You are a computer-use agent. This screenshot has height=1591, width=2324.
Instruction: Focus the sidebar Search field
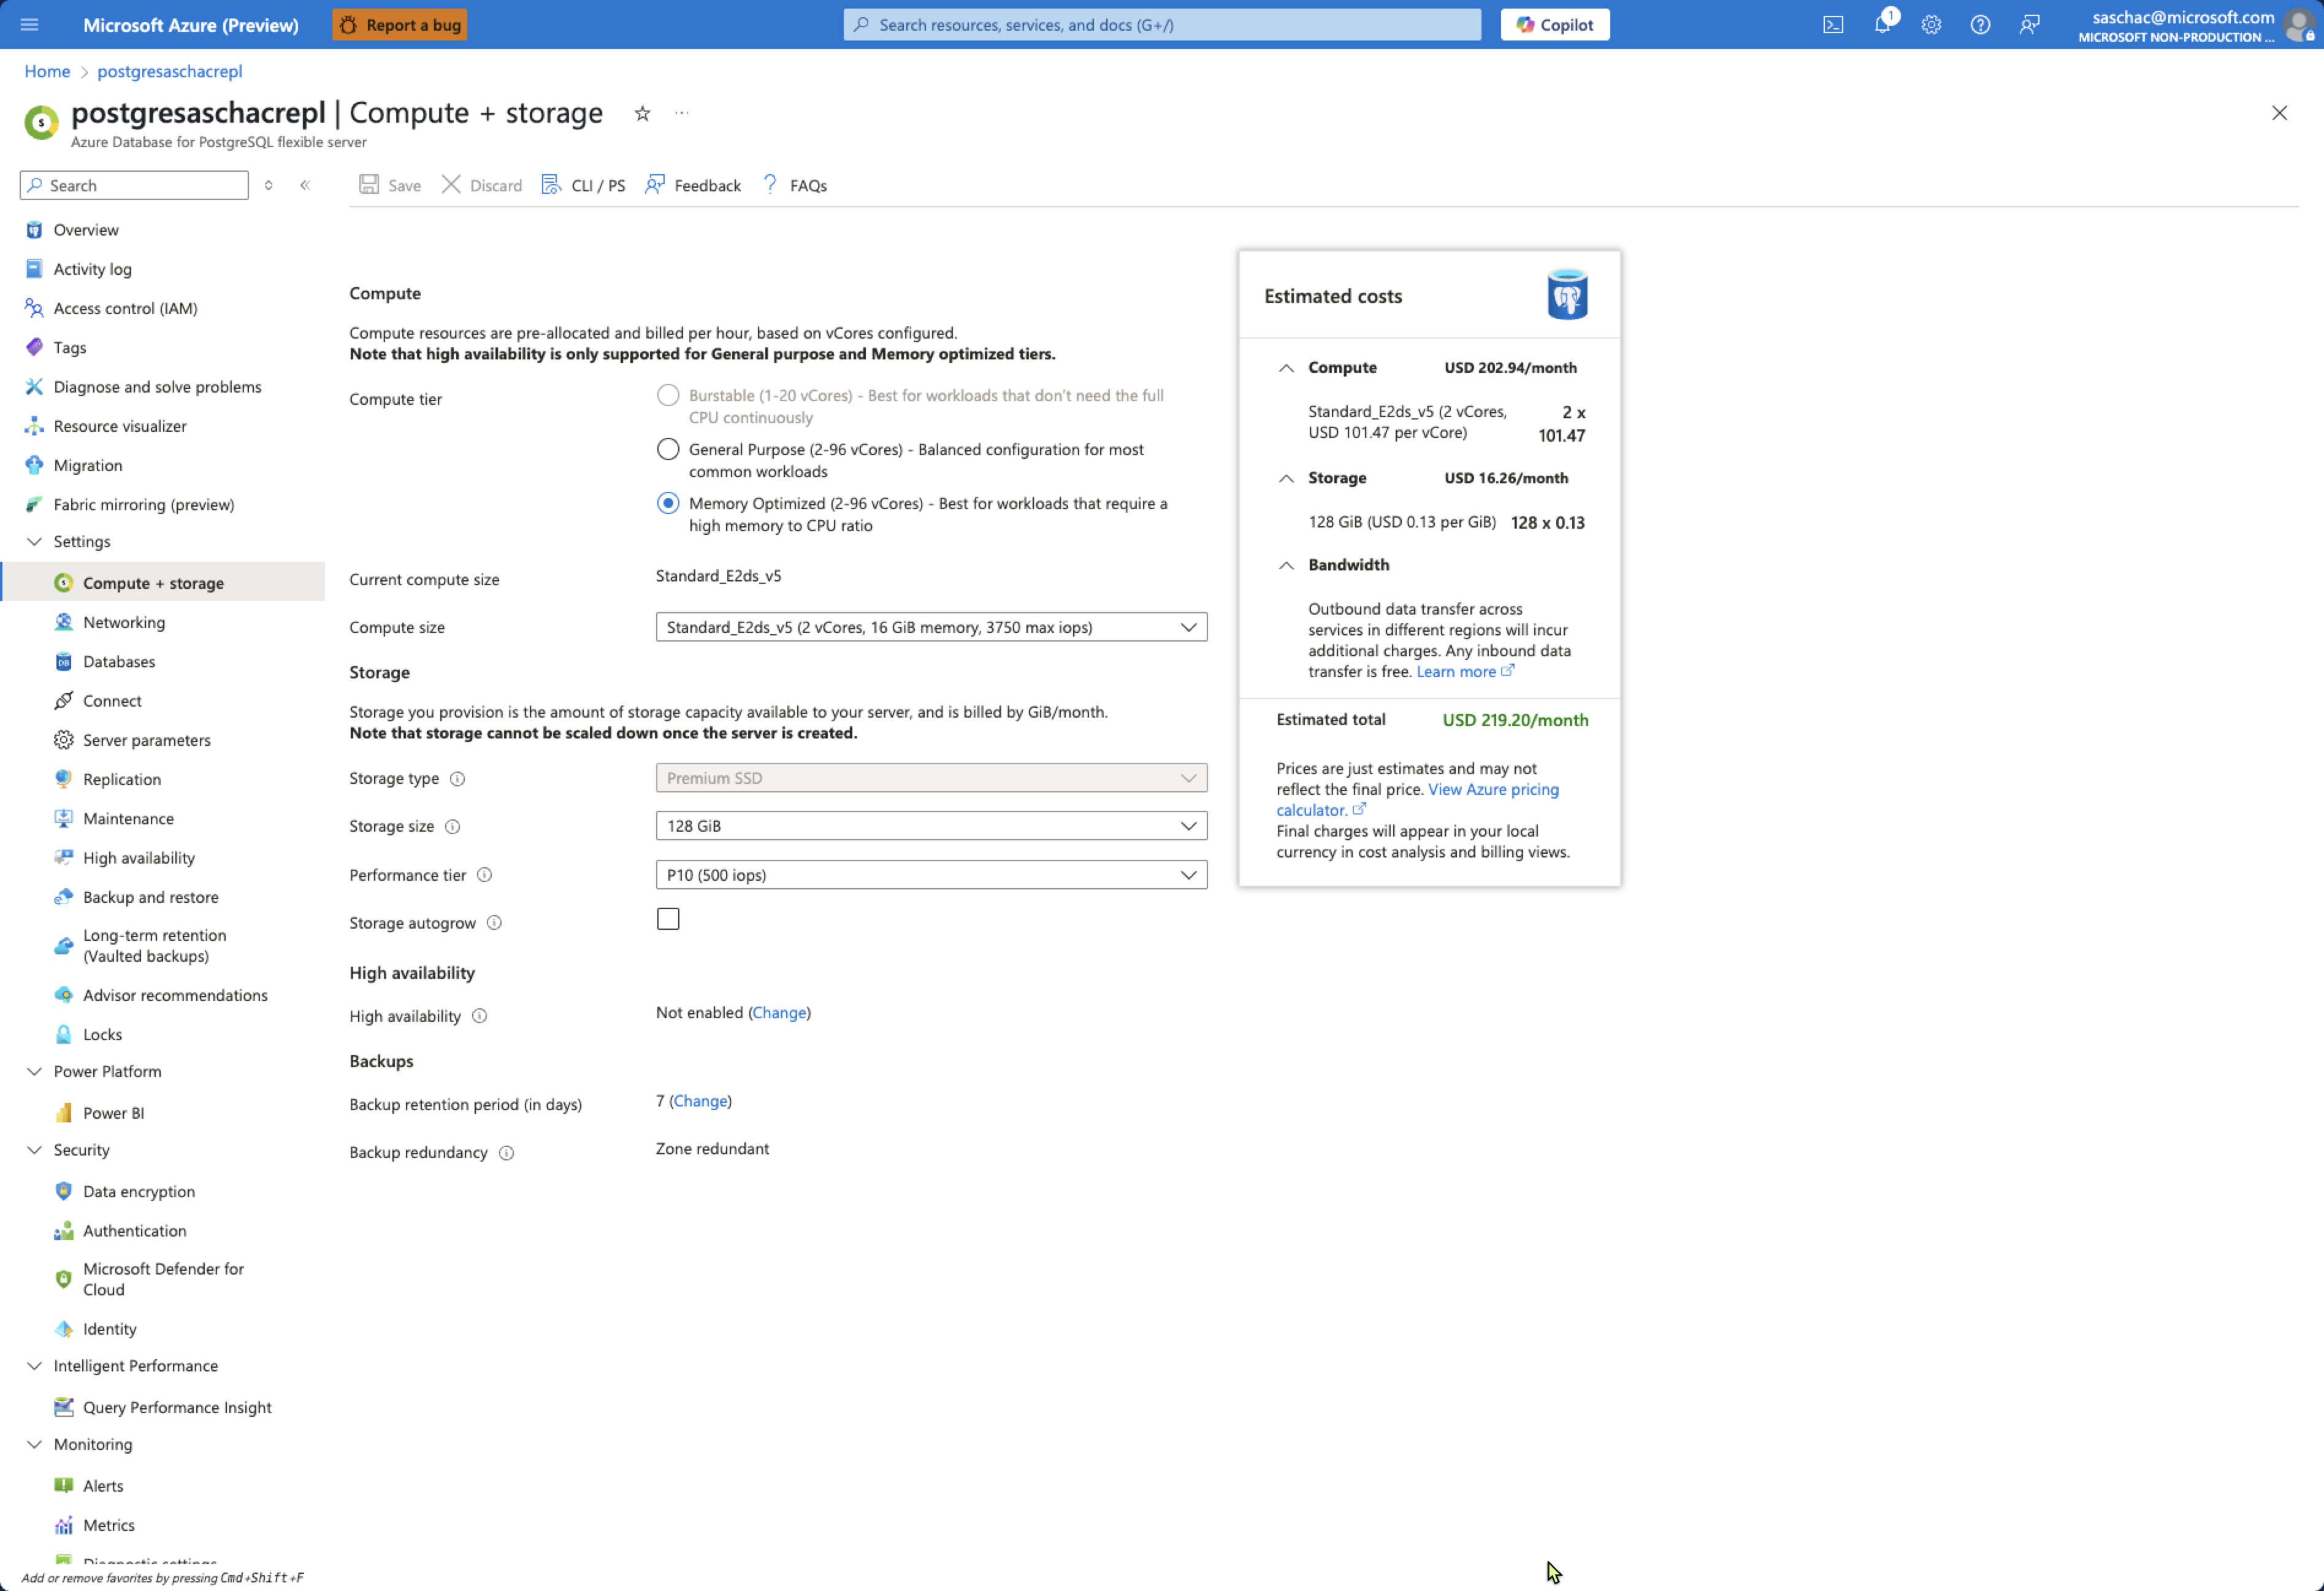tap(134, 185)
